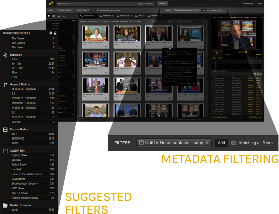
Task: Close the Iraq tab
Action: 144,16
